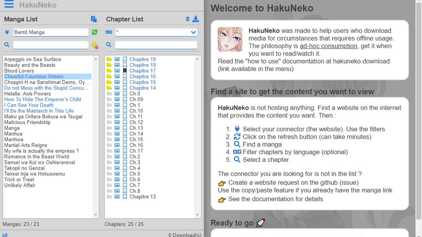422x237 pixels.
Task: Click the chapter search magnifier icon
Action: (x=109, y=45)
